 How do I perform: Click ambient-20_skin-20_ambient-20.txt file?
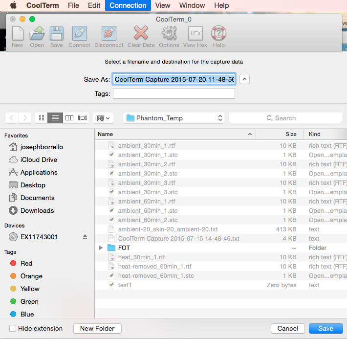(x=221, y=229)
